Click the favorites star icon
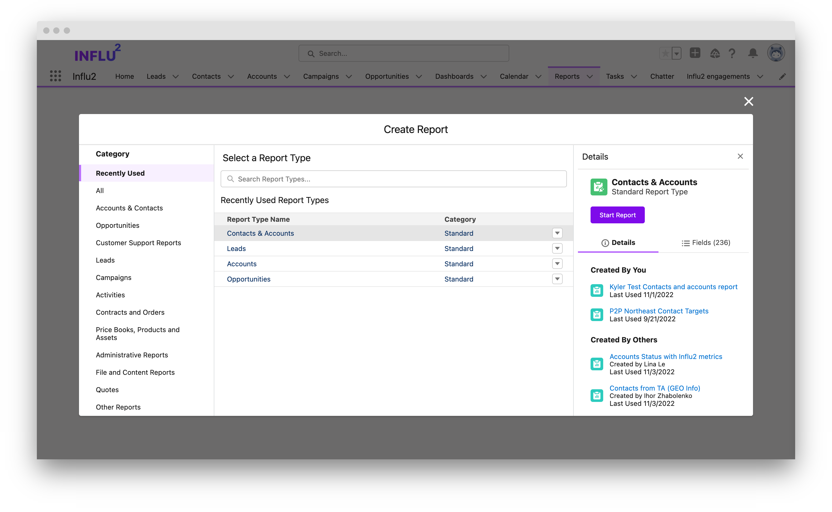 pyautogui.click(x=665, y=53)
